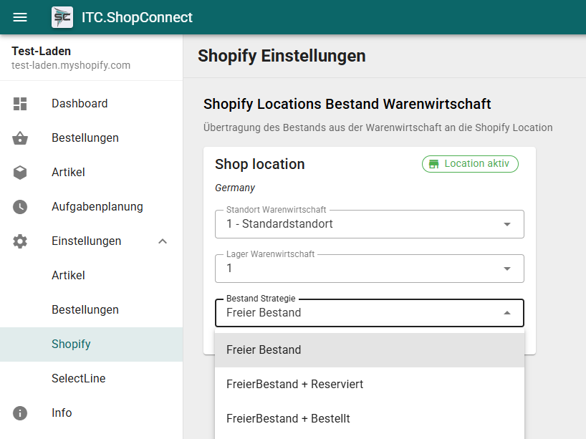This screenshot has height=439, width=586.
Task: Click the hamburger menu icon
Action: click(x=19, y=17)
